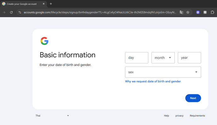Open Why we request date of birth link
This screenshot has width=217, height=125.
click(153, 81)
